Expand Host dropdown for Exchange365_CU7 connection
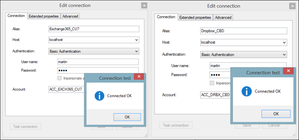 pyautogui.click(x=136, y=40)
